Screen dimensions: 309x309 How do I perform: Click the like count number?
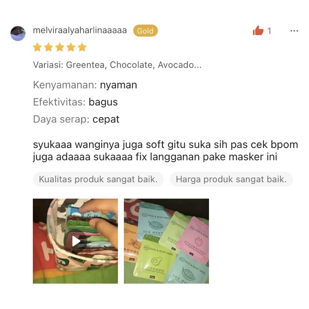click(269, 31)
